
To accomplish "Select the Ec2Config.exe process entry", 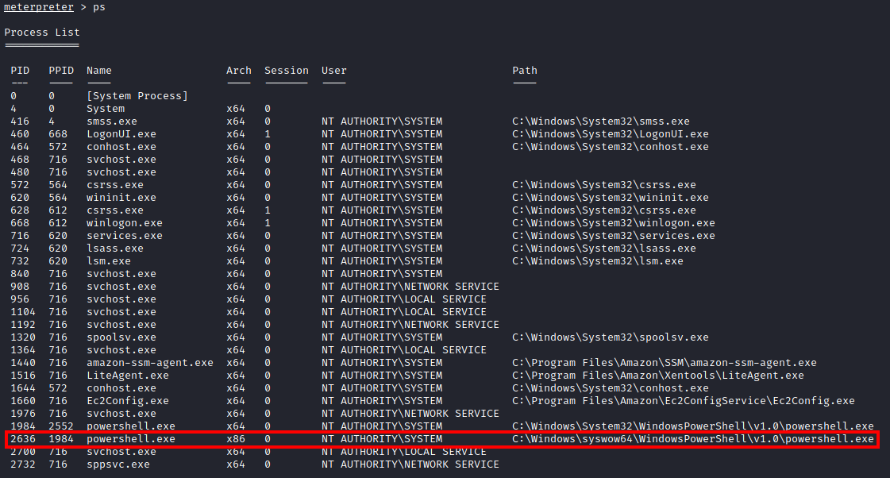I will point(127,401).
